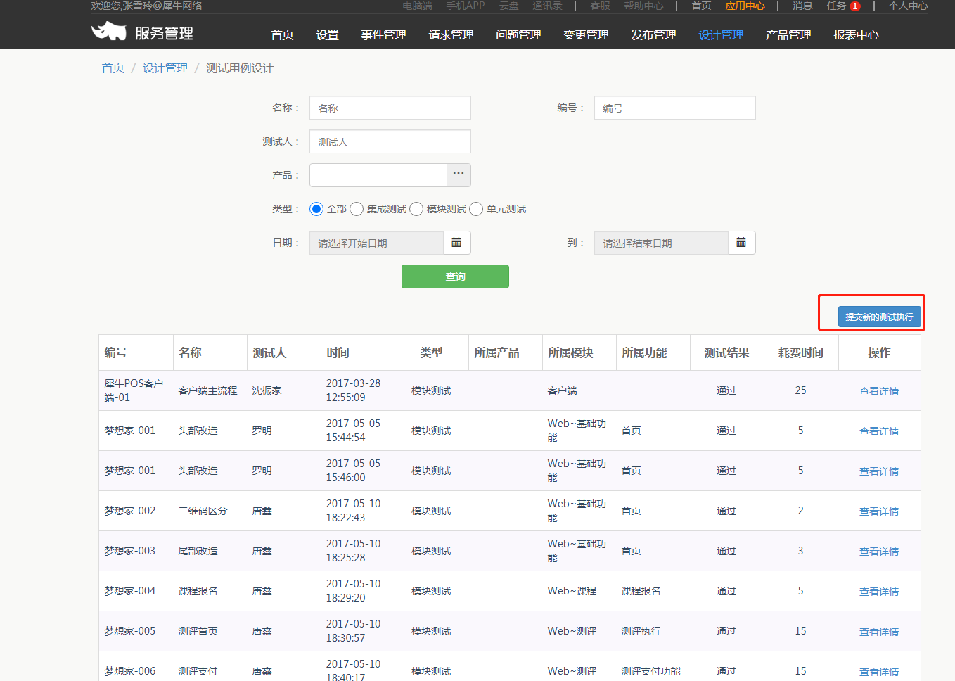The width and height of the screenshot is (955, 681).
Task: Click tester 沈振家 cell
Action: coord(267,390)
